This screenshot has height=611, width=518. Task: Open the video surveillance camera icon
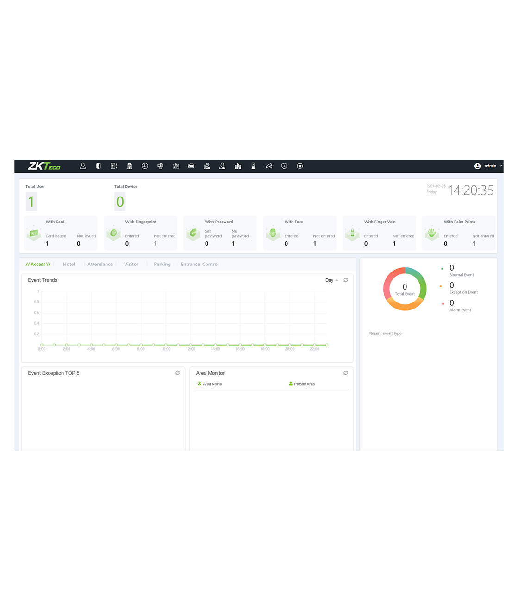click(269, 166)
